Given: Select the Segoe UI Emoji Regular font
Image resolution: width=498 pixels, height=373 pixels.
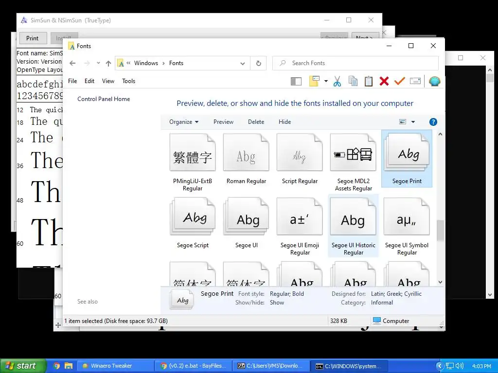Looking at the screenshot, I should pos(300,226).
